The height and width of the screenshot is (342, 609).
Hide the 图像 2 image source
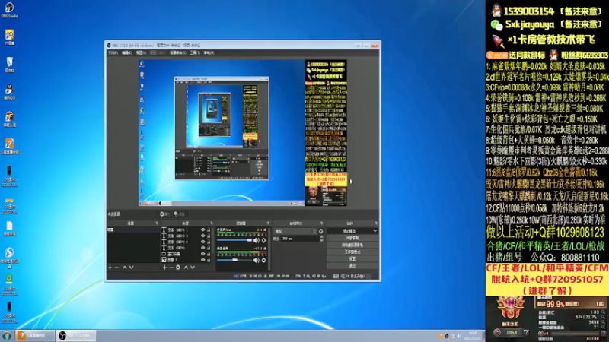202,260
